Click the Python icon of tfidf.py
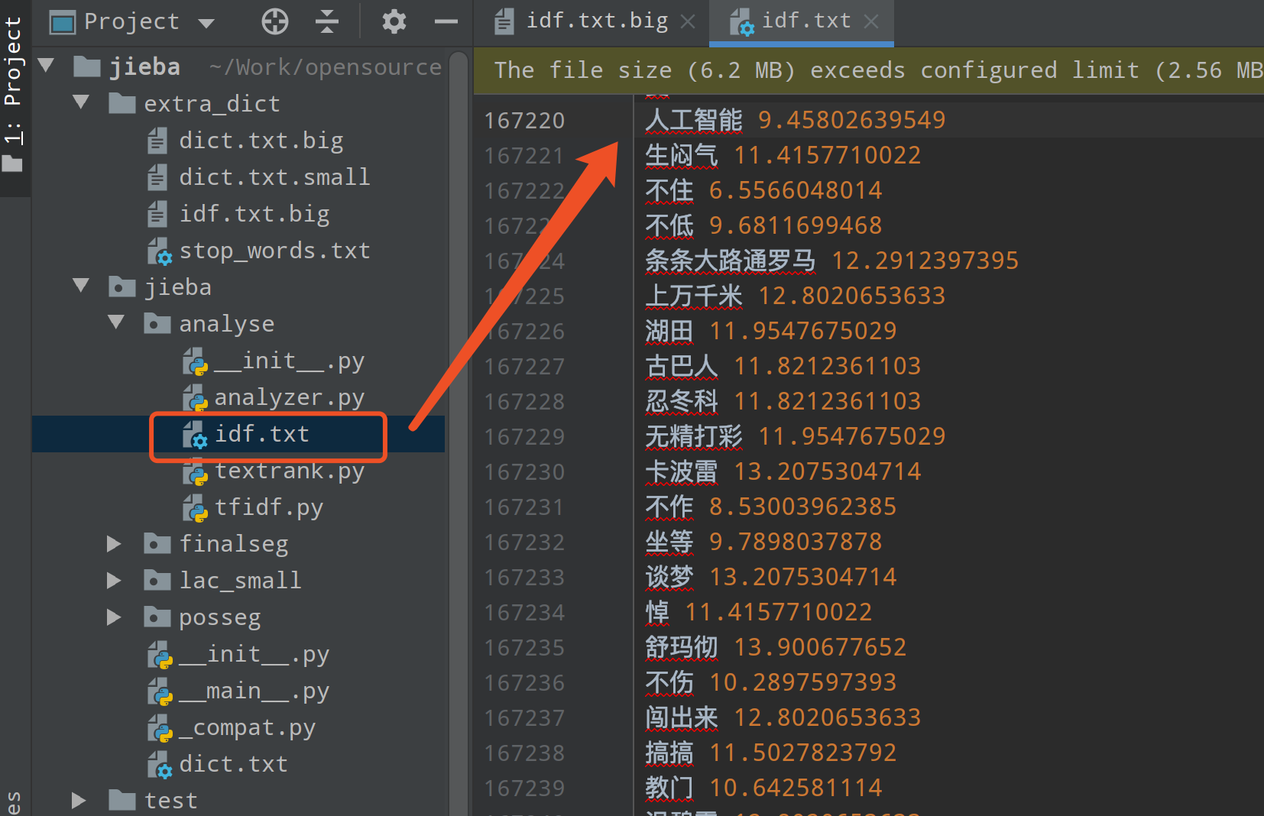Viewport: 1264px width, 816px height. (x=196, y=508)
